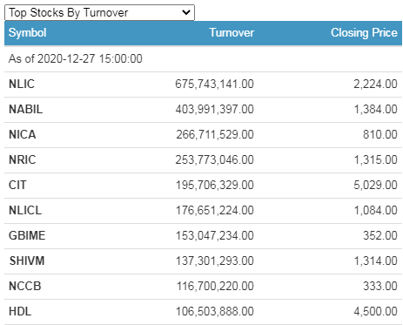
Task: Click NLIC turnover value 675,743,141.00
Action: [x=214, y=85]
